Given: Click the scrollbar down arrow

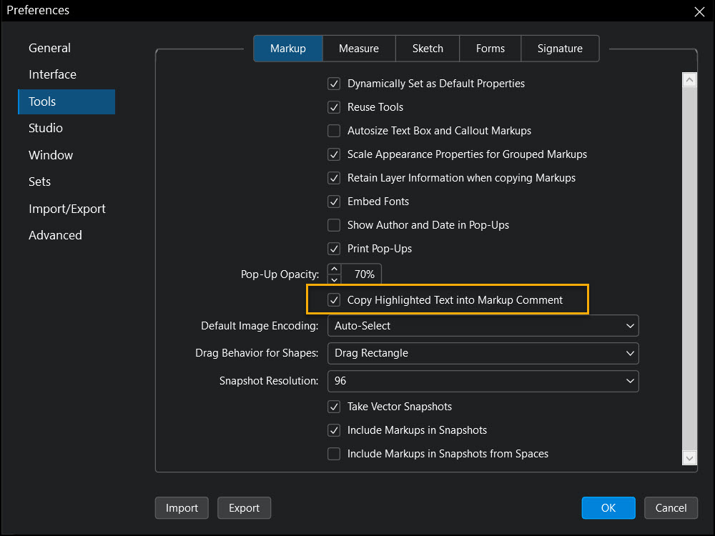Looking at the screenshot, I should click(x=689, y=458).
